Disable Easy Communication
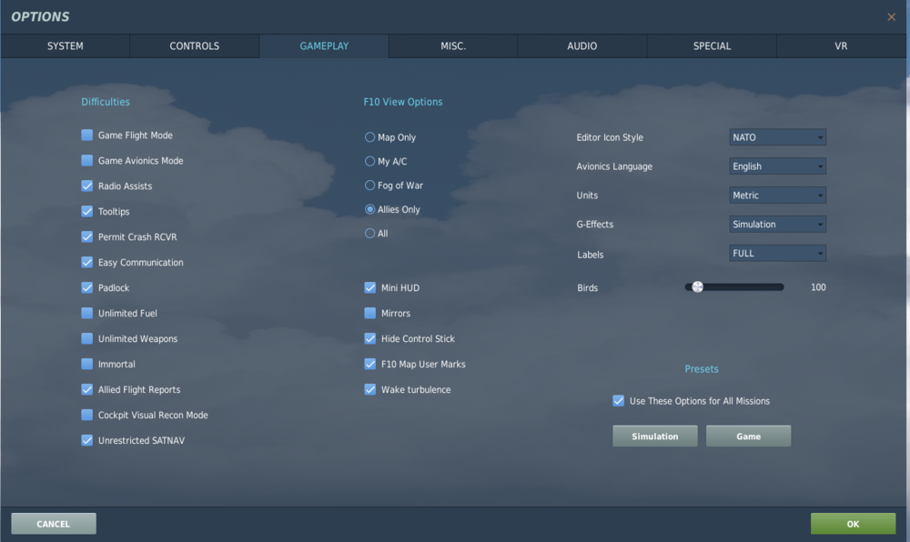The width and height of the screenshot is (910, 542). point(86,262)
